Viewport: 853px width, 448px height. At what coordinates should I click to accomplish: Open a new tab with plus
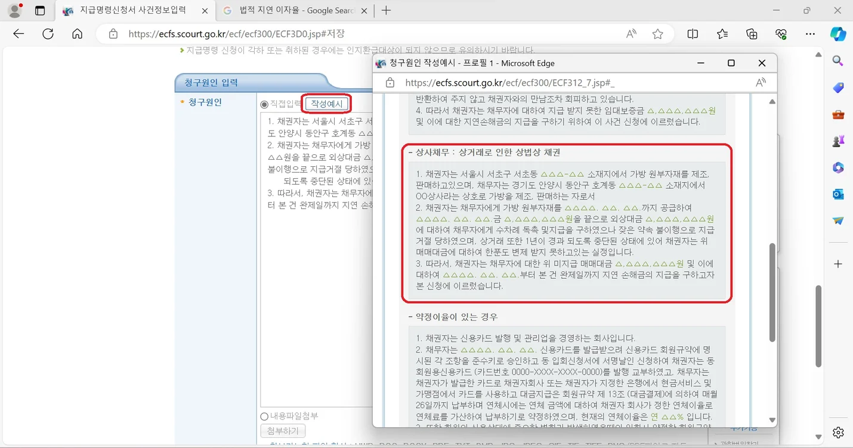click(387, 11)
